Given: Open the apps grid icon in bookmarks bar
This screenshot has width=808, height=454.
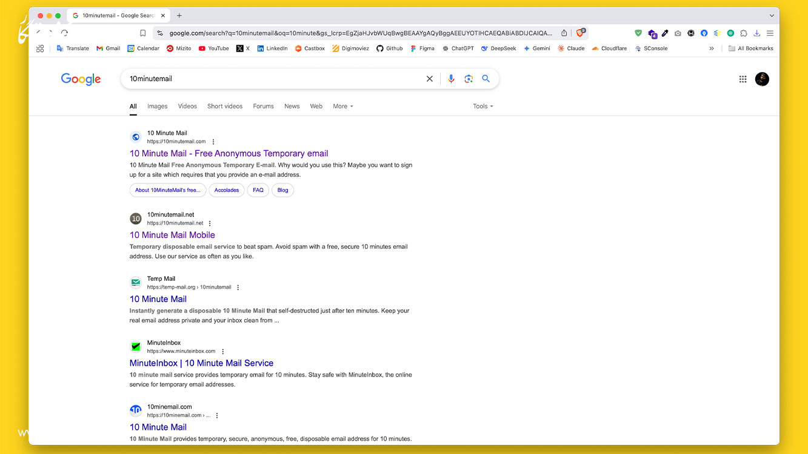Looking at the screenshot, I should [40, 48].
